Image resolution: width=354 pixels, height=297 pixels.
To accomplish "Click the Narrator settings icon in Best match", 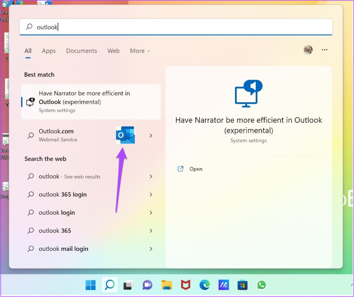I will (x=31, y=102).
